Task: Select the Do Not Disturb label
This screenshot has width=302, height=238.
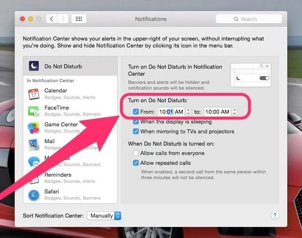Action: [x=63, y=66]
